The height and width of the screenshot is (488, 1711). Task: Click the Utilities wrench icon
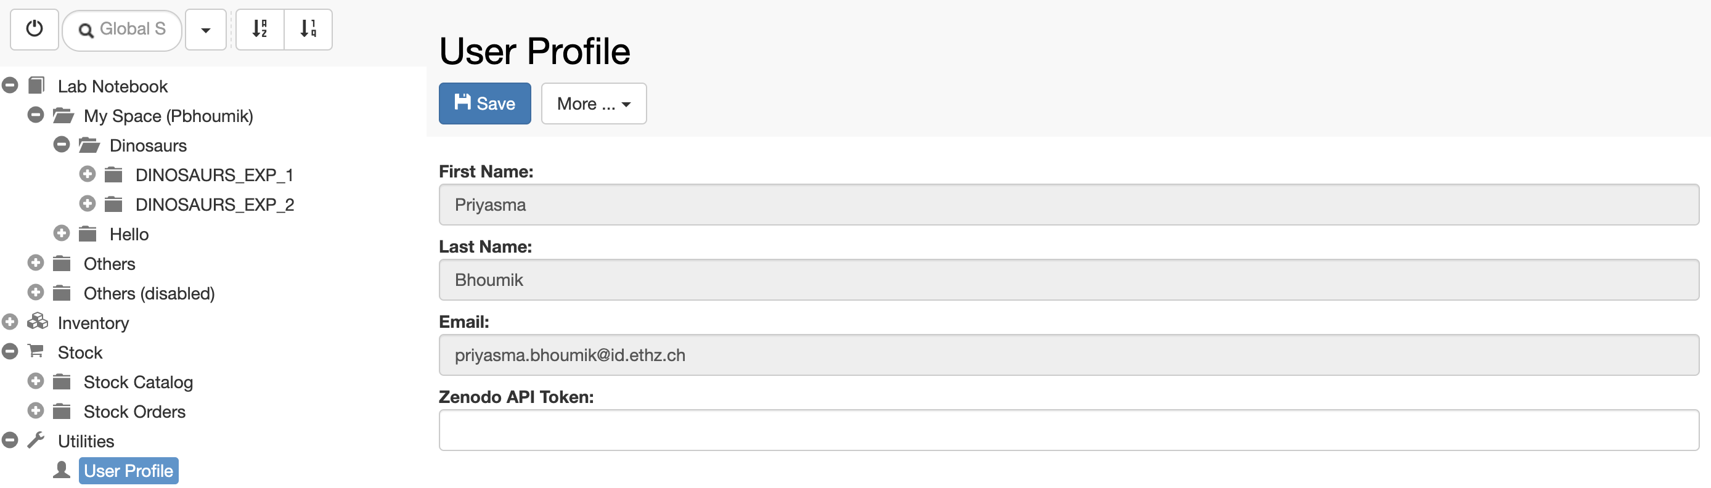(36, 440)
